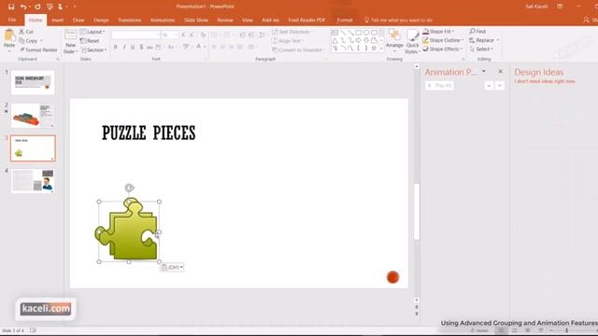Image resolution: width=598 pixels, height=336 pixels.
Task: Insert a New Slide
Action: coord(71,41)
